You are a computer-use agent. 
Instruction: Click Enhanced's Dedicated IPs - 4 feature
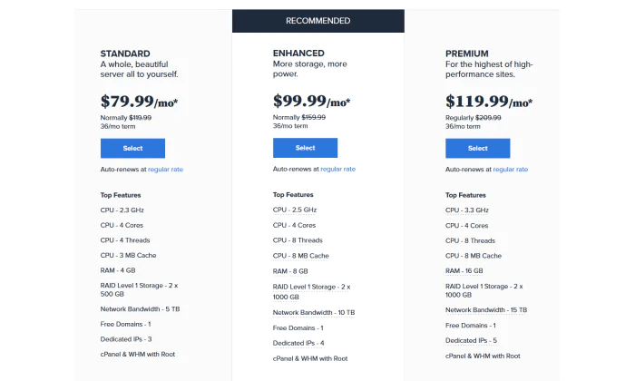pos(298,343)
